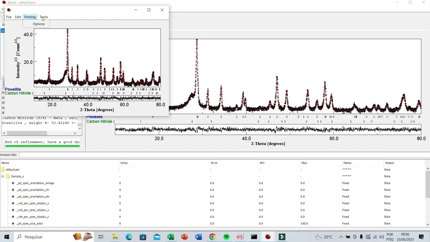Click the Maud icon in plot window title bar
This screenshot has width=430, height=242.
[9, 10]
